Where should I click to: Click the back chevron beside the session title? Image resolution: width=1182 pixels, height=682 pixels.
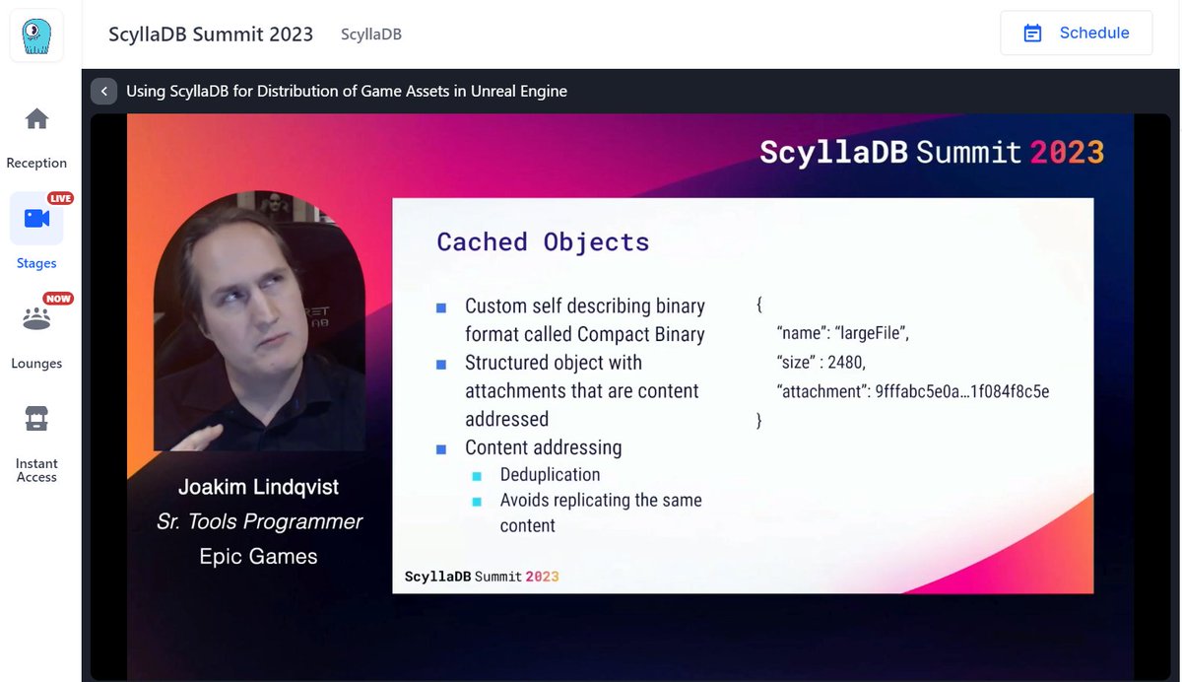104,91
